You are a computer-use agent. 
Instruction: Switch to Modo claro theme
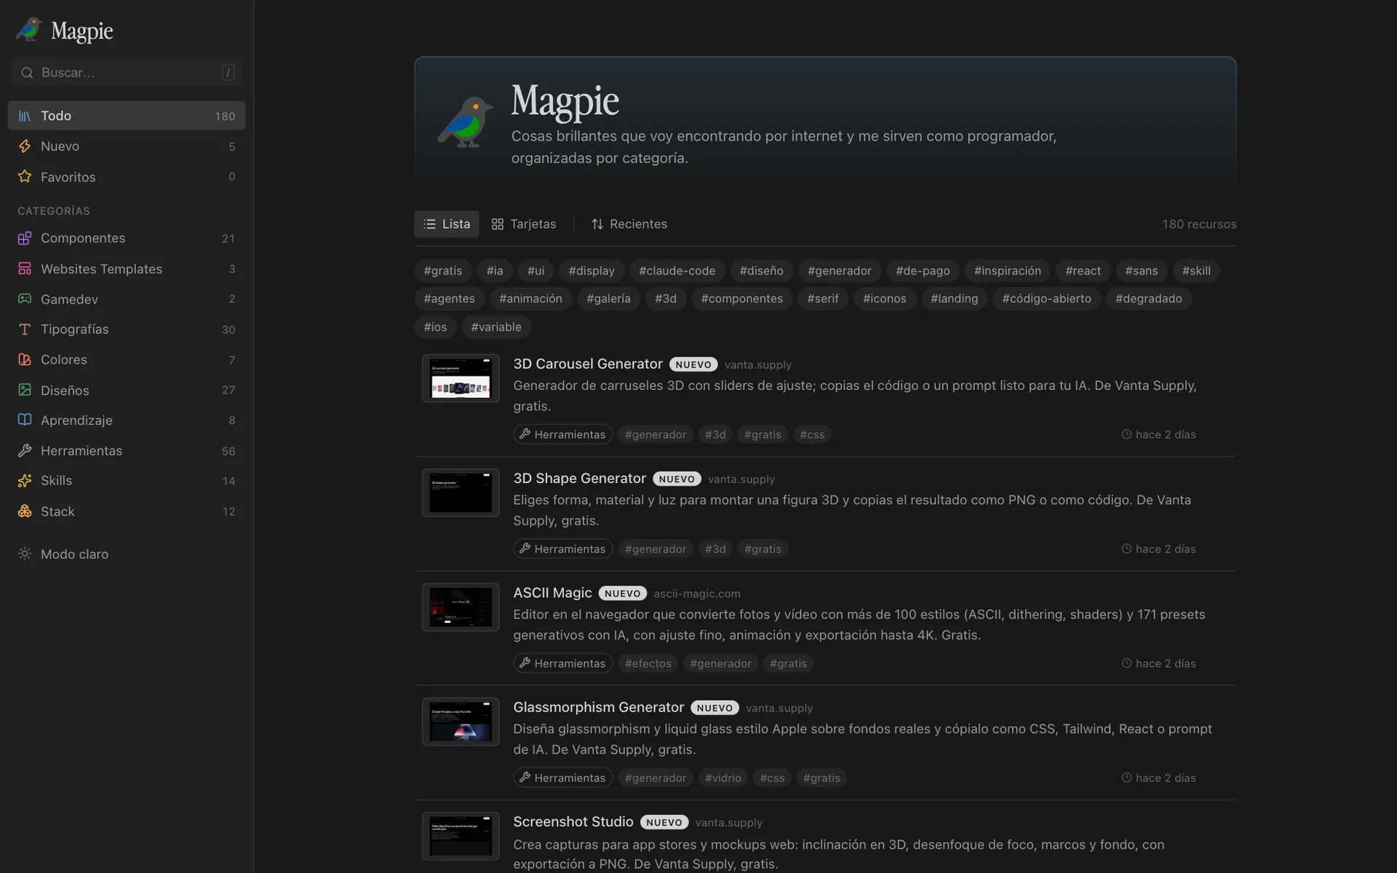(x=127, y=554)
